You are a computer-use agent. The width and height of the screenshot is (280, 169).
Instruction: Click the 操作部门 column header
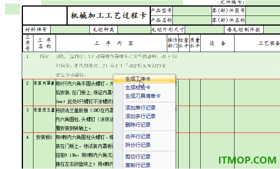[x=173, y=43]
